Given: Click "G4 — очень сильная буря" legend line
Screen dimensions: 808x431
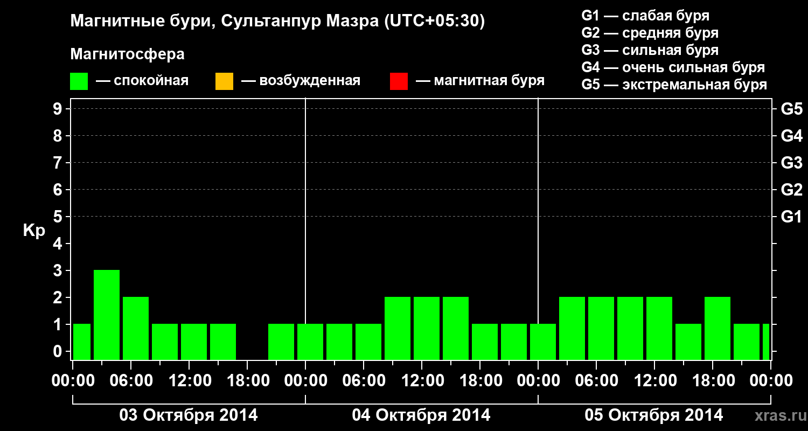Looking at the screenshot, I should pos(673,67).
